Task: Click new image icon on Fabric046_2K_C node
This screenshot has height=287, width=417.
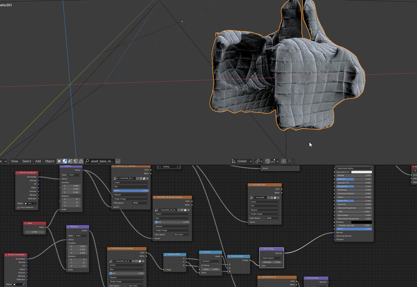Action: click(x=141, y=178)
